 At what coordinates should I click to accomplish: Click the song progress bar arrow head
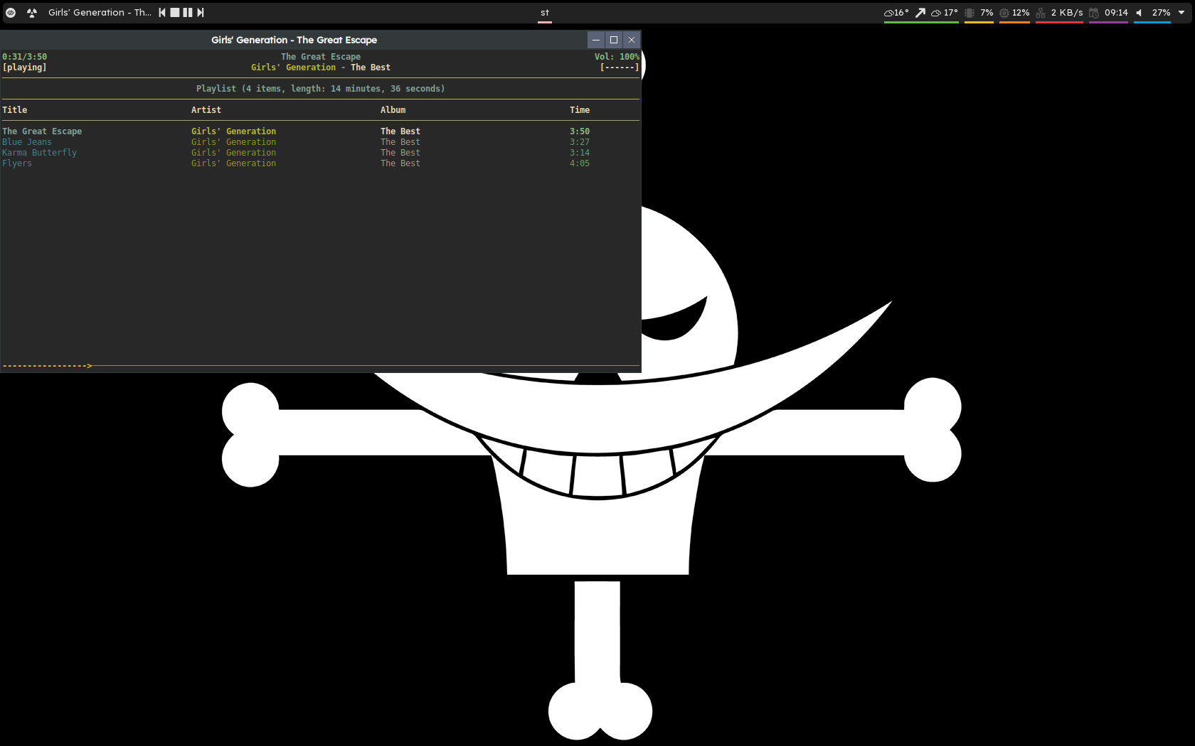click(x=89, y=366)
